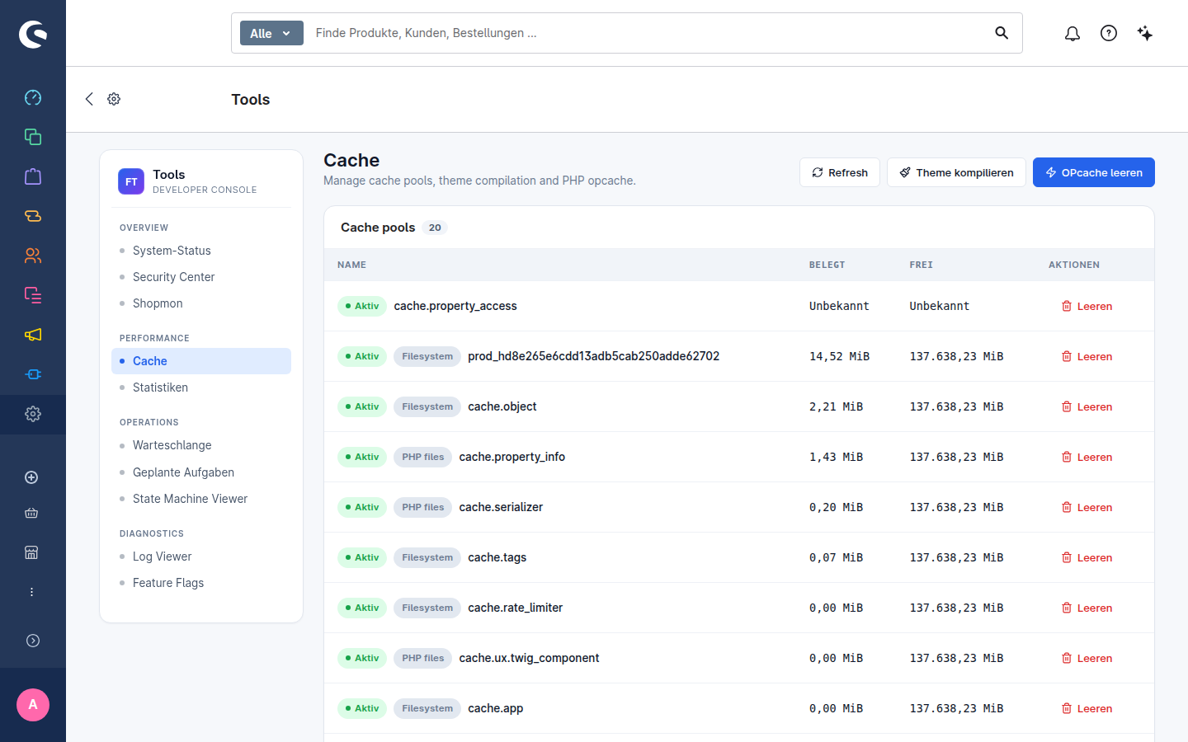
Task: Open Log Viewer menu item
Action: pos(201,556)
